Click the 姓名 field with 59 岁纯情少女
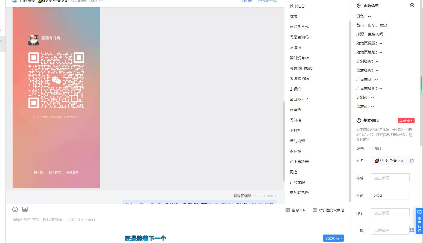The image size is (423, 243). tap(390, 161)
